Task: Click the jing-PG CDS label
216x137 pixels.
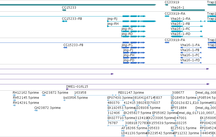Action: 127,45
